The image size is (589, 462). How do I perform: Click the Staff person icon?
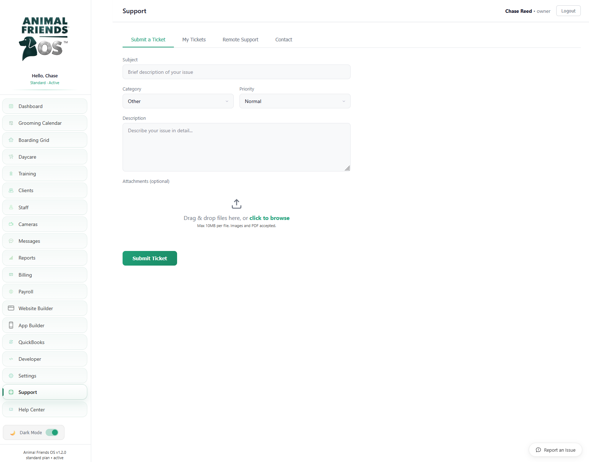click(11, 207)
